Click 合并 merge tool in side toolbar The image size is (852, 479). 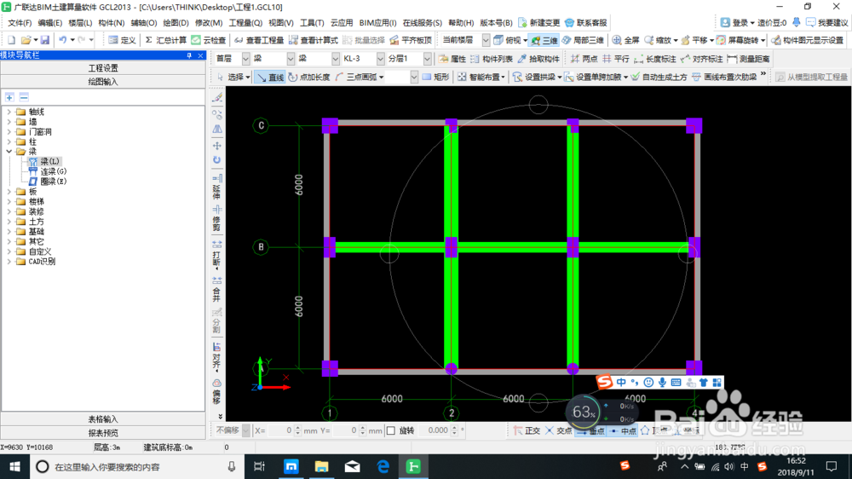[x=216, y=289]
